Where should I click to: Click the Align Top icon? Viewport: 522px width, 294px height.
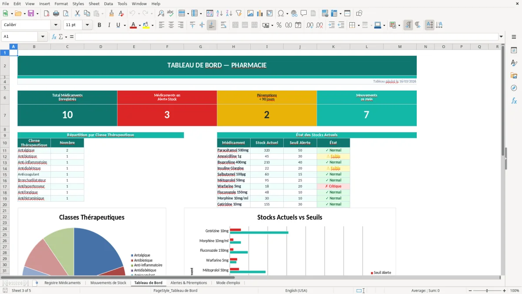pos(193,25)
